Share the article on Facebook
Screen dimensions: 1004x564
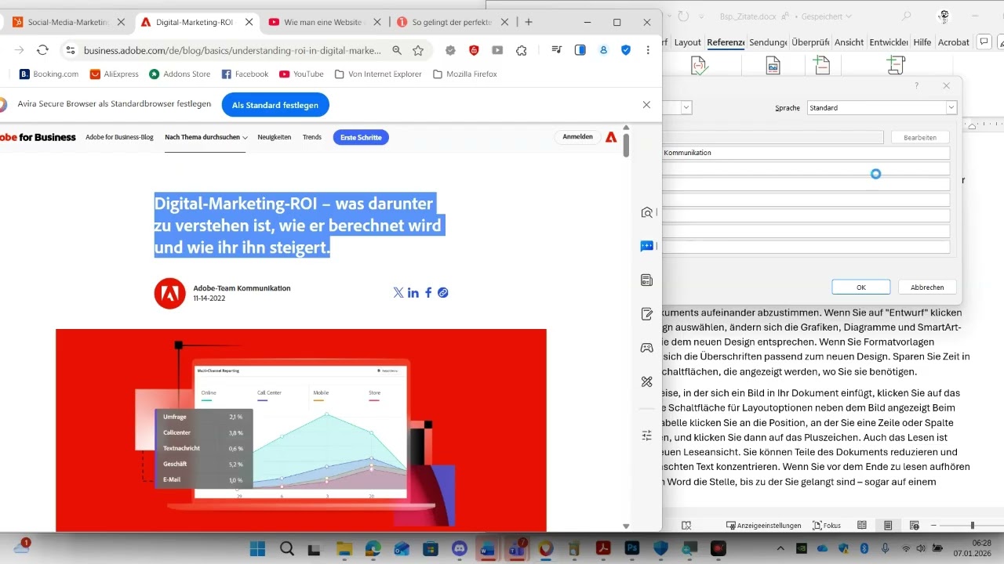click(428, 292)
